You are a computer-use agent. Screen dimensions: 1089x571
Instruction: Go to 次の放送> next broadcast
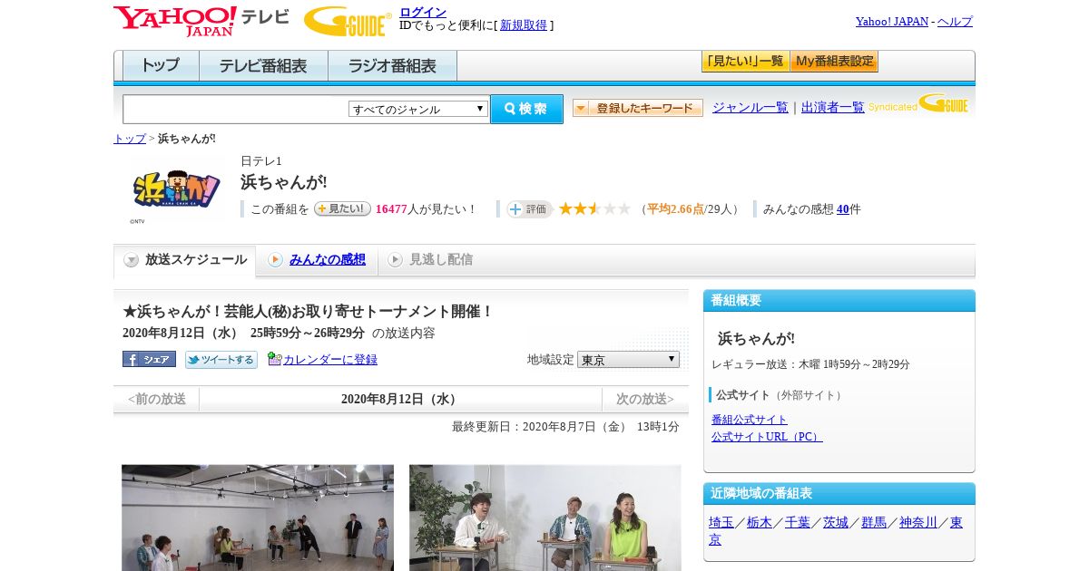645,399
